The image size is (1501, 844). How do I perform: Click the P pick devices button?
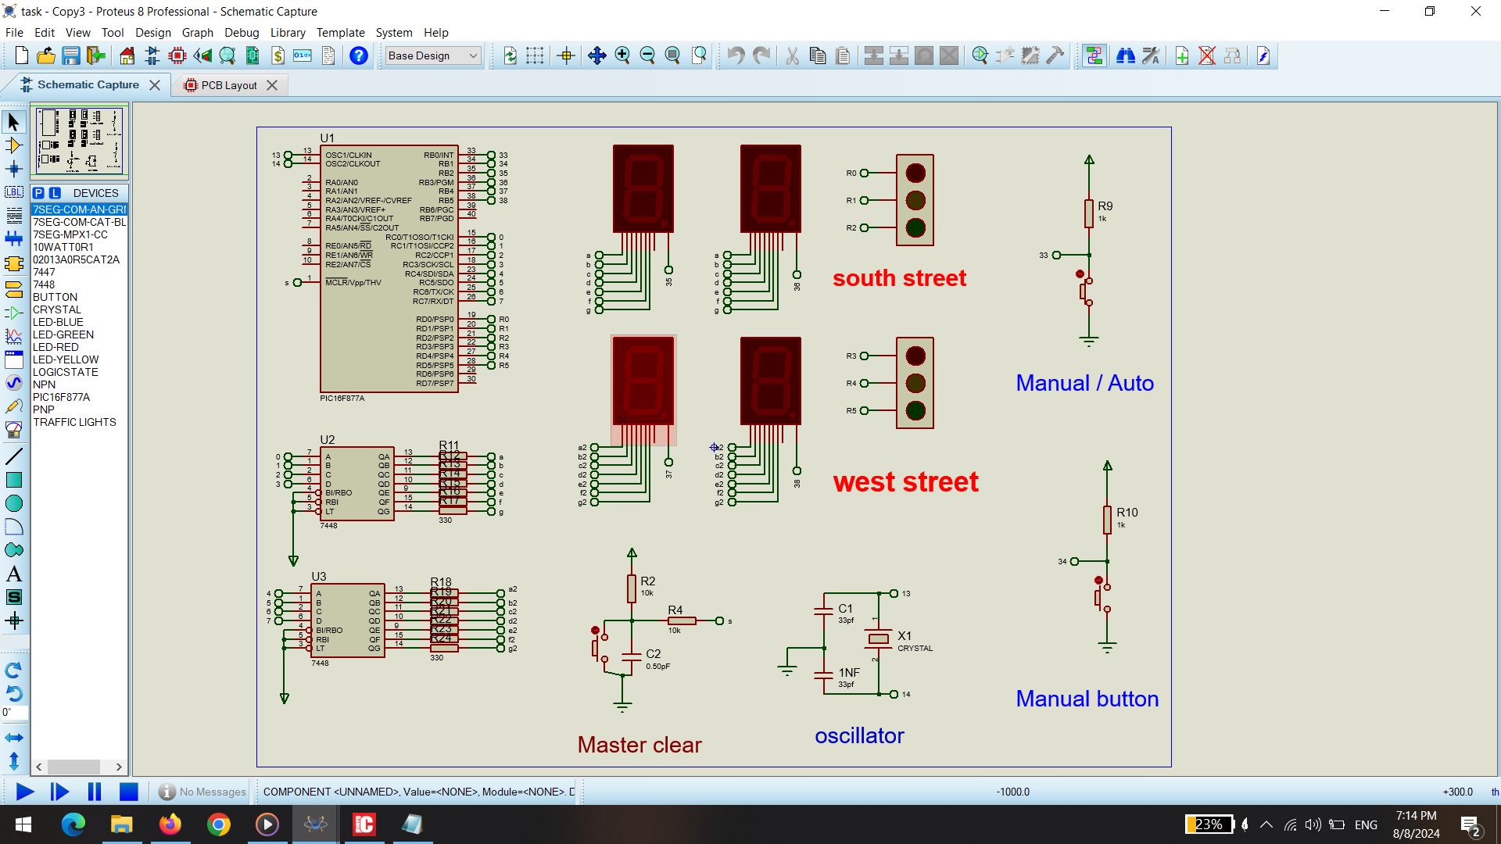coord(38,193)
